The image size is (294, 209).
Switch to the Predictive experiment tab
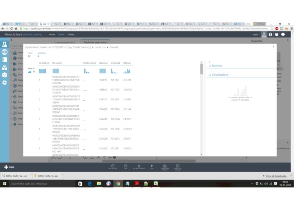[95, 42]
